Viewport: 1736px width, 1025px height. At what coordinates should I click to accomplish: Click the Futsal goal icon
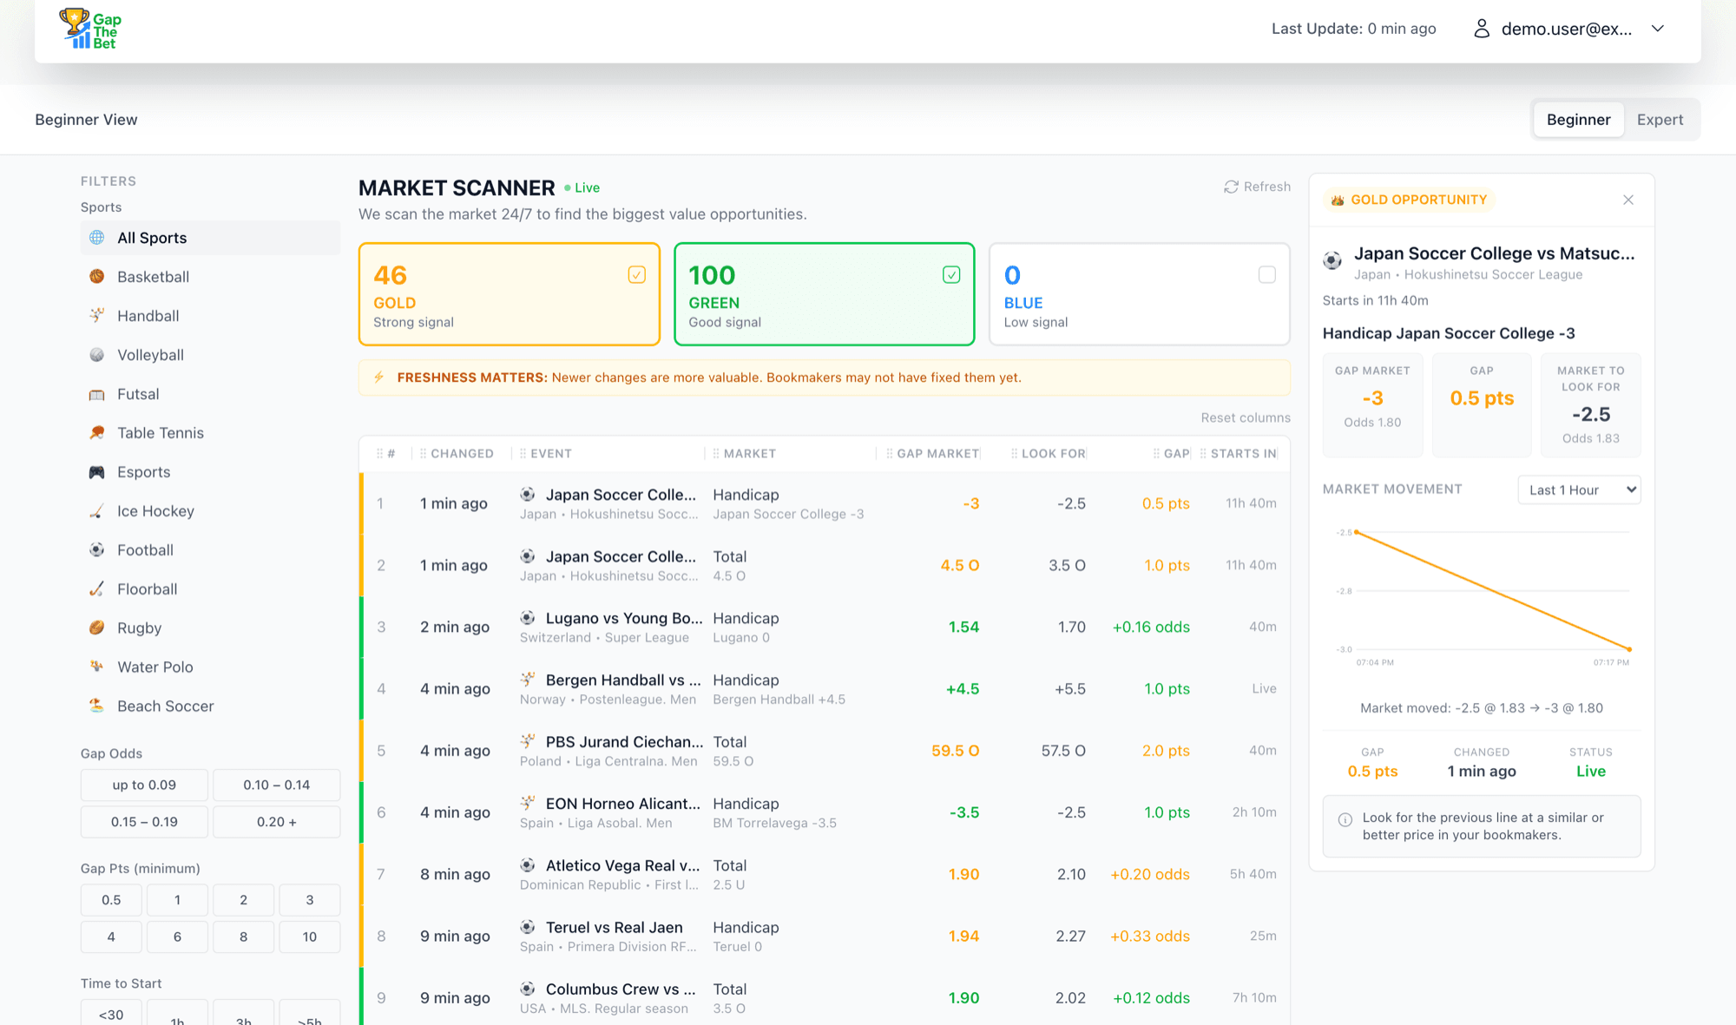[97, 394]
